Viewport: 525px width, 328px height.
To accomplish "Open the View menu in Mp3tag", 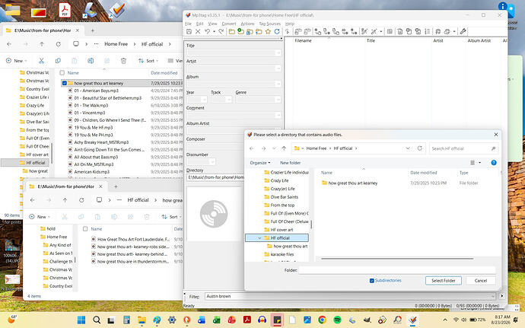I will click(212, 24).
